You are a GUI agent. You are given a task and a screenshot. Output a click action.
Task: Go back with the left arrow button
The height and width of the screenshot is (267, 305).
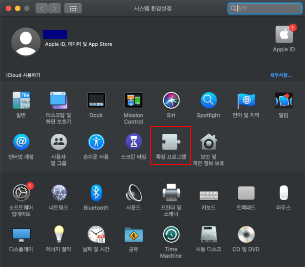pos(42,8)
